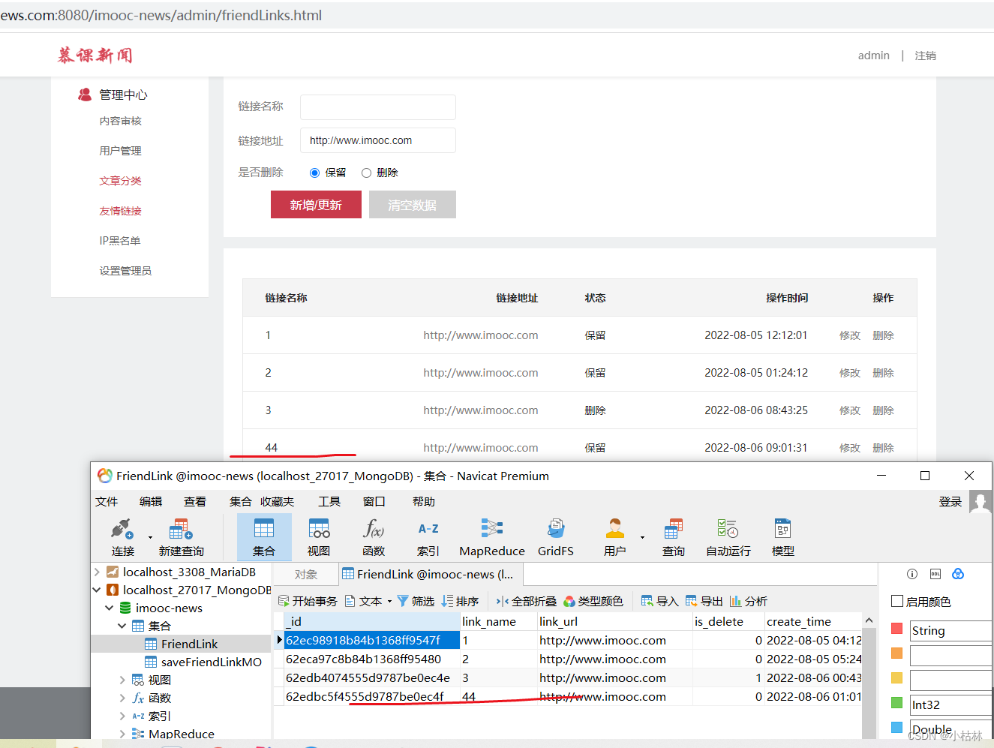Select the 保留 radio button
This screenshot has height=748, width=994.
[315, 173]
